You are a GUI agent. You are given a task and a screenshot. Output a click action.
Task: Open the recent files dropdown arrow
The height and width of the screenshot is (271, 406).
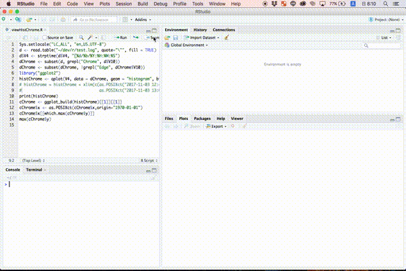click(x=35, y=20)
